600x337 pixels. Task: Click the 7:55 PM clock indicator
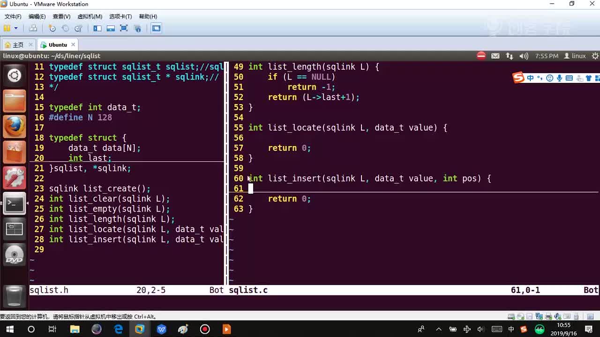pyautogui.click(x=547, y=56)
